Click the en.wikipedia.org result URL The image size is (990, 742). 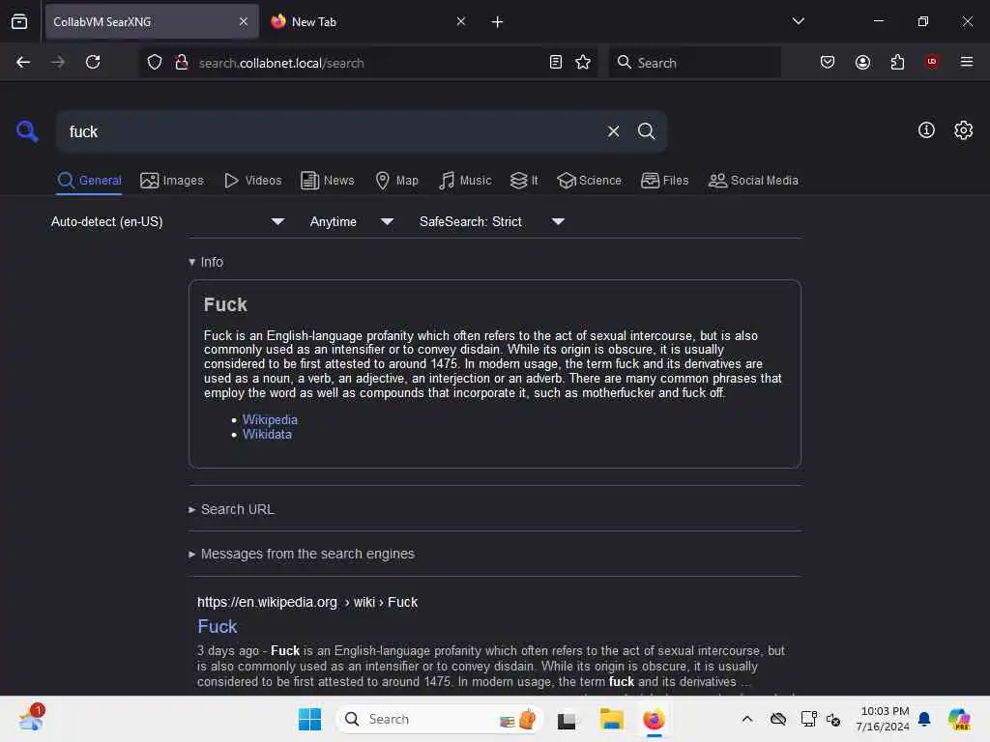(307, 602)
